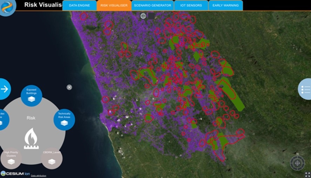The height and width of the screenshot is (178, 311).
Task: Open the Data attribution link
Action: pyautogui.click(x=39, y=176)
